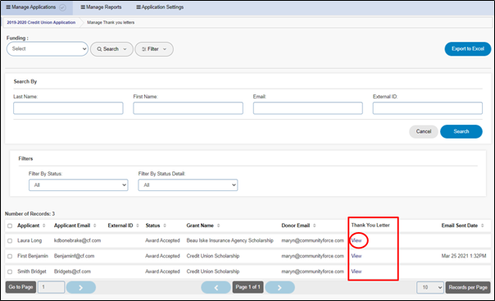This screenshot has width=495, height=301.
Task: Click the Records per Page button
Action: coord(468,287)
